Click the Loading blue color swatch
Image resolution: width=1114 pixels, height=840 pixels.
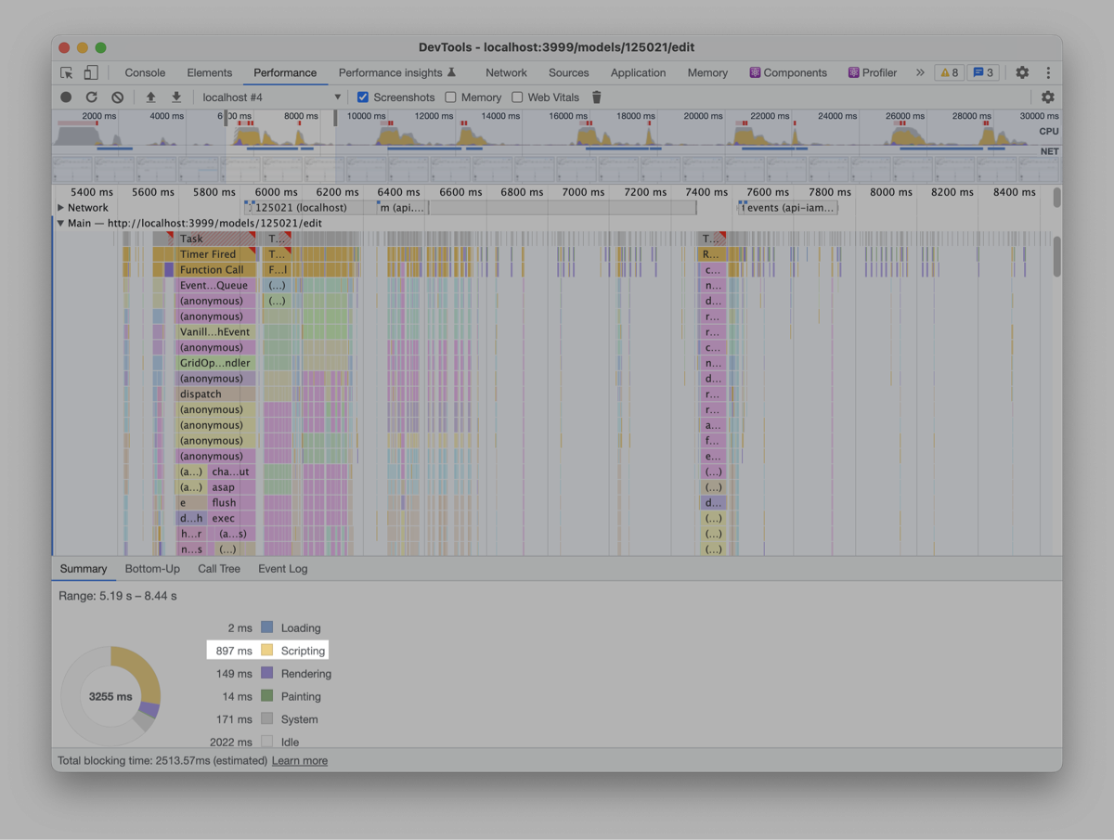[x=267, y=627]
